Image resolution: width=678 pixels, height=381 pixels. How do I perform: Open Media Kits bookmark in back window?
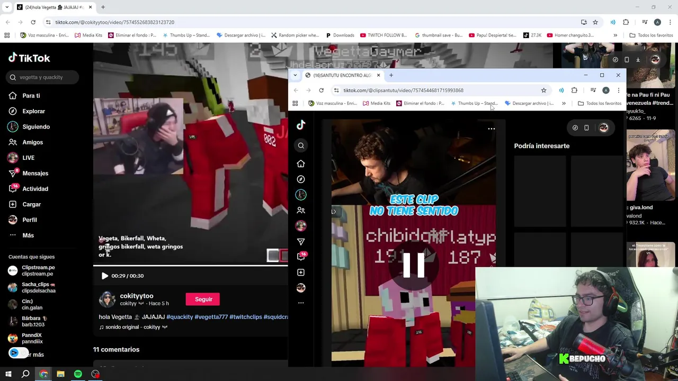pos(88,35)
